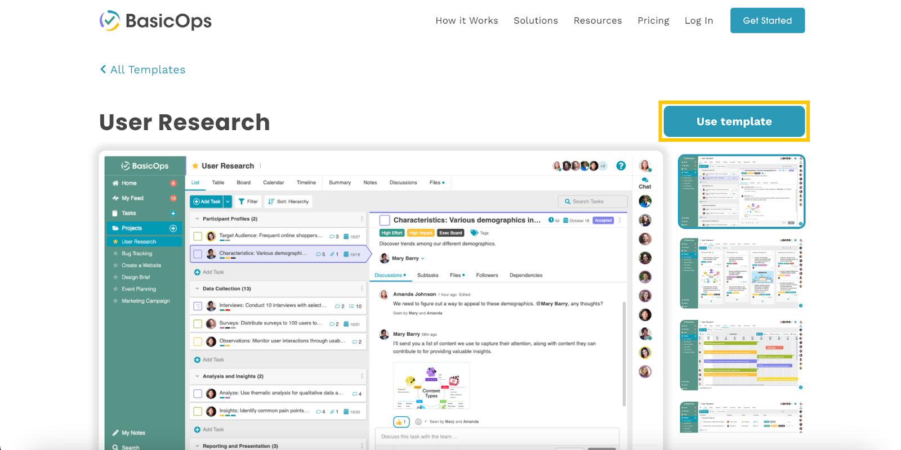Viewport: 901px width, 450px height.
Task: Open Add Task dropdown arrow
Action: 228,201
